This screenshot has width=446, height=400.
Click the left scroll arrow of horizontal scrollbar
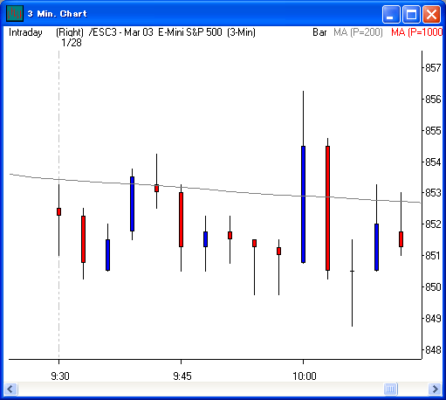[x=11, y=389]
